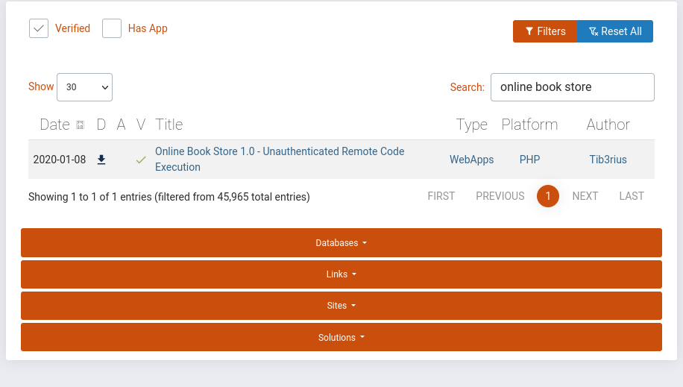Click the WebApps type link
The height and width of the screenshot is (387, 683).
click(x=471, y=160)
